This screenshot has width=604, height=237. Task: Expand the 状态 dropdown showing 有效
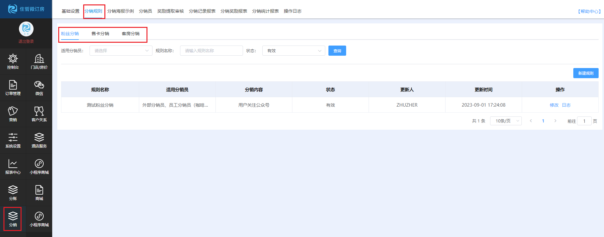(x=294, y=51)
